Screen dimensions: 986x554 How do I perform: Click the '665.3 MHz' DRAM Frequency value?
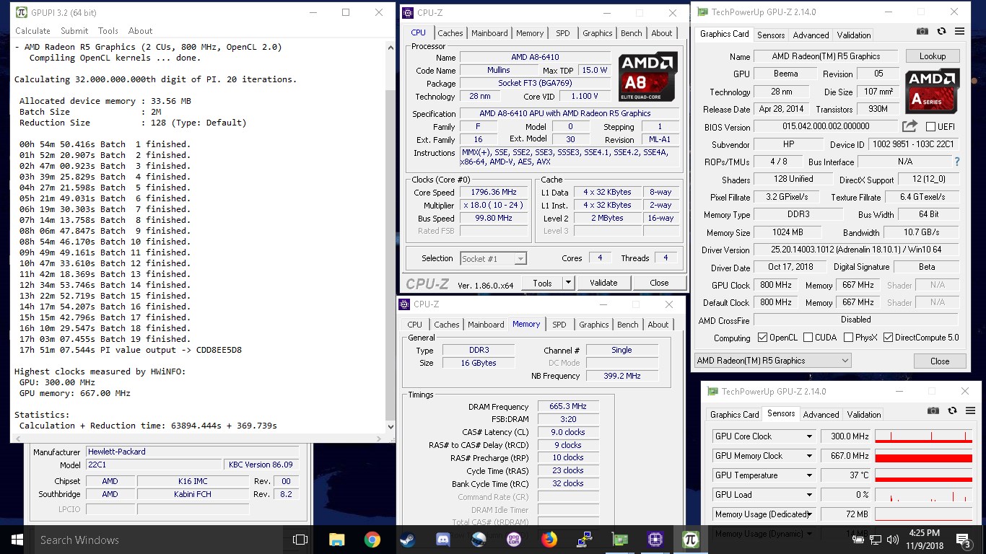pyautogui.click(x=568, y=406)
